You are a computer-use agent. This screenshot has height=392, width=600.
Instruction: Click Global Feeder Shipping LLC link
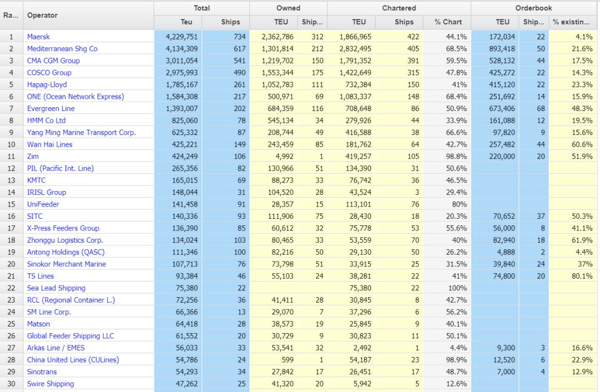(71, 336)
